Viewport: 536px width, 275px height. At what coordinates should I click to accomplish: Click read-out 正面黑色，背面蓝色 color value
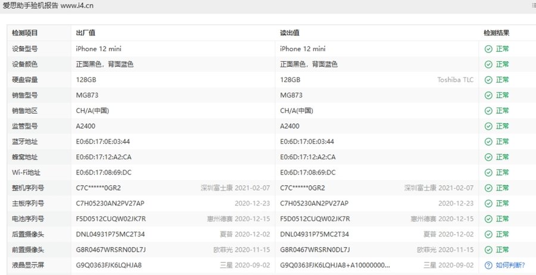pyautogui.click(x=308, y=64)
